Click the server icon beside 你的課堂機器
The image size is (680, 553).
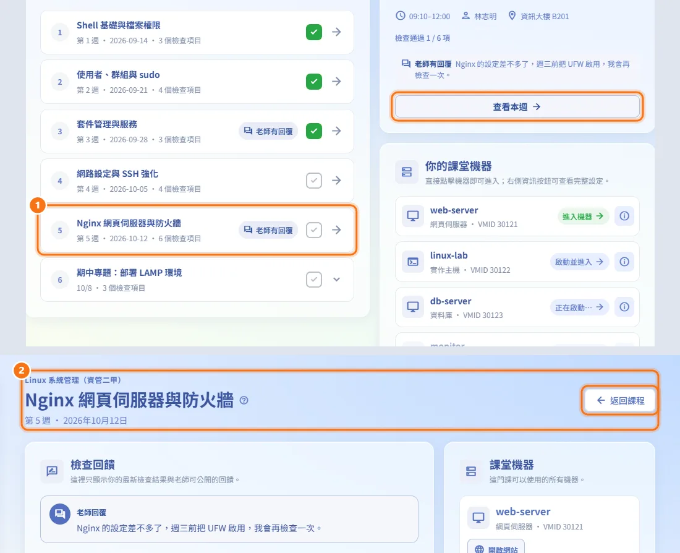[x=407, y=172]
